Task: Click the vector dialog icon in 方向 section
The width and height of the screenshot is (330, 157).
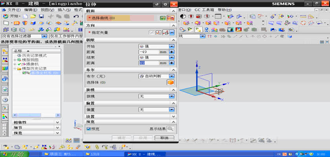Action: pos(158,33)
